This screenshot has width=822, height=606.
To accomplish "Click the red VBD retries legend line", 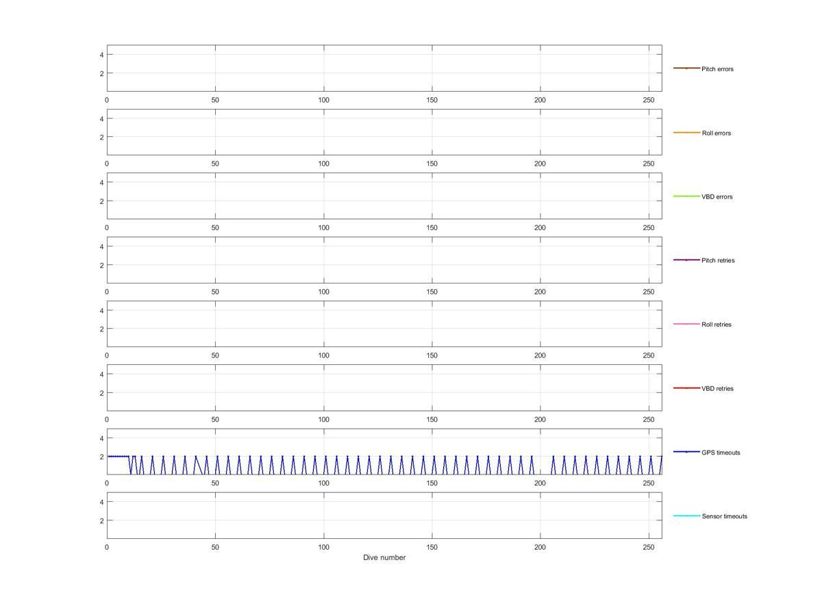I will coord(686,388).
